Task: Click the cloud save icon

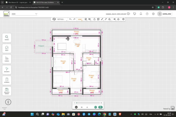Action: 128,14
